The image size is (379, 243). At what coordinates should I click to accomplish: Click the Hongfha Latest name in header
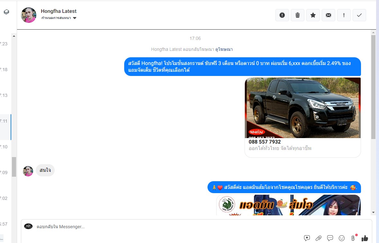click(59, 11)
